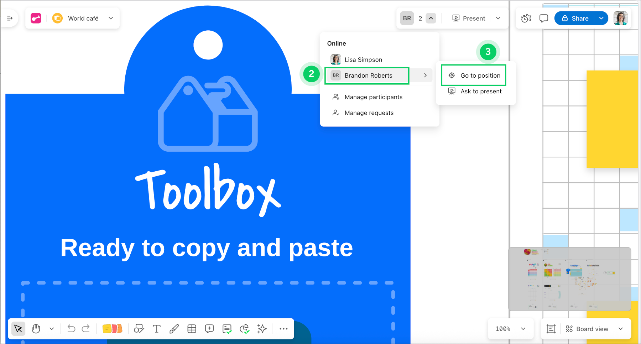Select the brush drawing tool
Image resolution: width=641 pixels, height=344 pixels.
tap(174, 329)
